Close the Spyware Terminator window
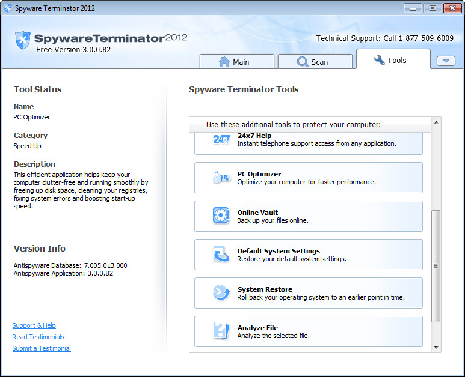This screenshot has width=465, height=377. (452, 8)
